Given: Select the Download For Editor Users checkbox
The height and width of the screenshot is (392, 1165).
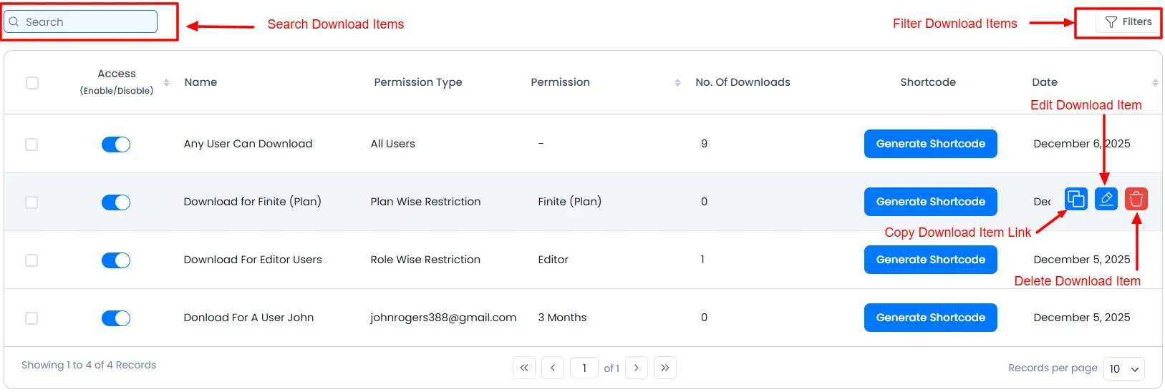Looking at the screenshot, I should tap(32, 260).
